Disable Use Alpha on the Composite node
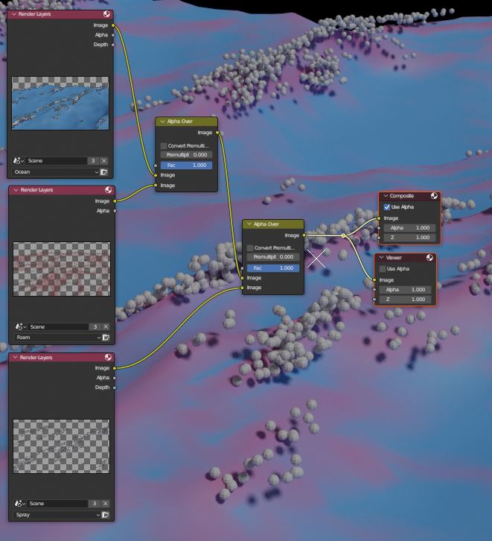Viewport: 492px width, 541px height. [386, 206]
